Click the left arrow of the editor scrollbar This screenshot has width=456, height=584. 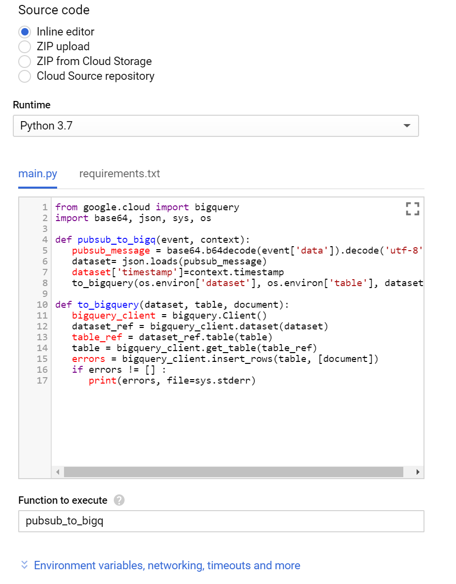click(x=58, y=472)
